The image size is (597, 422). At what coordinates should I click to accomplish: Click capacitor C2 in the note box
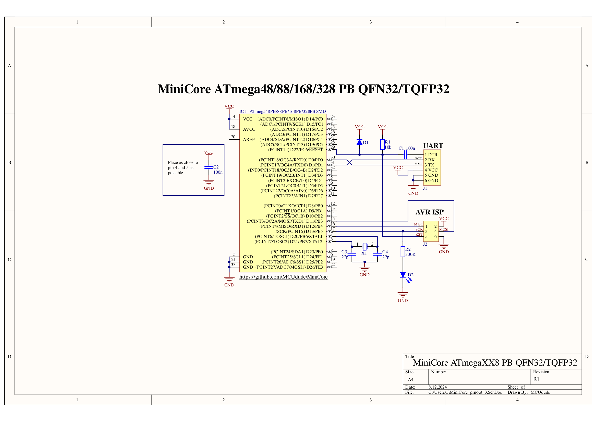209,167
